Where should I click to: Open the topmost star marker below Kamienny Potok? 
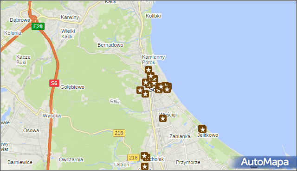click(148, 70)
